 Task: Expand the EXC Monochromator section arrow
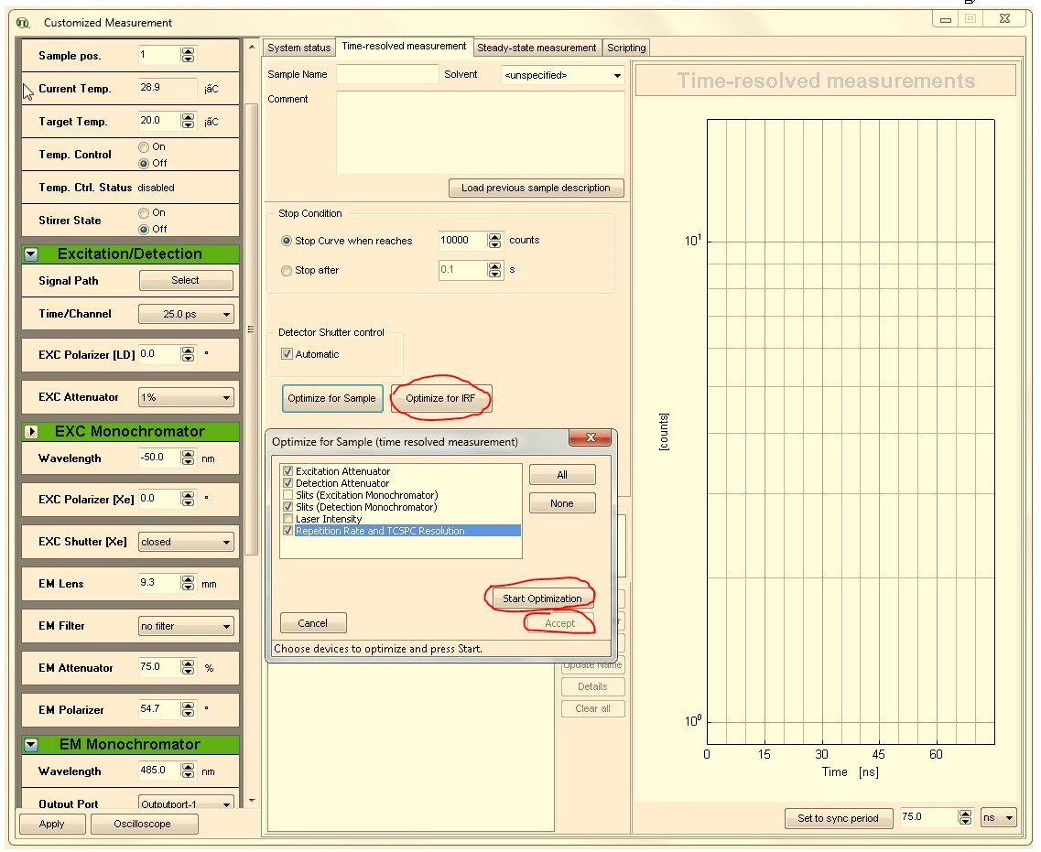(31, 432)
